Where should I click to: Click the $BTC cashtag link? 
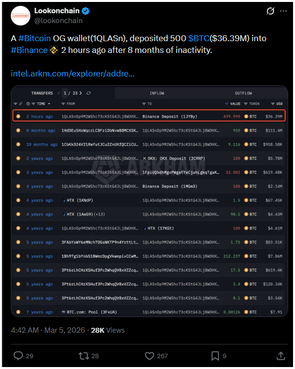pos(199,38)
